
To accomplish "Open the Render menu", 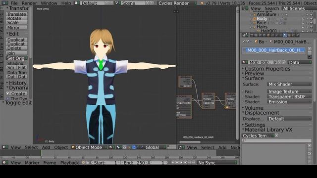I will (29, 3).
